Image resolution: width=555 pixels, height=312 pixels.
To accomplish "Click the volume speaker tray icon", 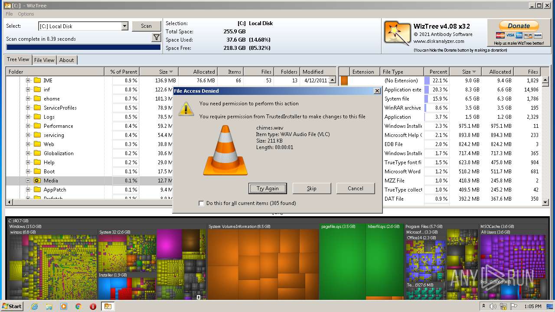I will (493, 306).
